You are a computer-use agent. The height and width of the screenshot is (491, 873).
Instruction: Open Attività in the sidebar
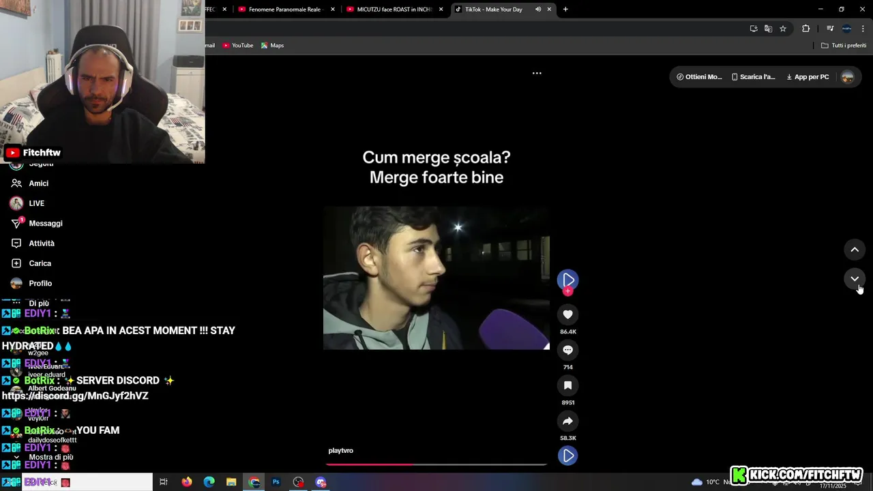pyautogui.click(x=42, y=243)
